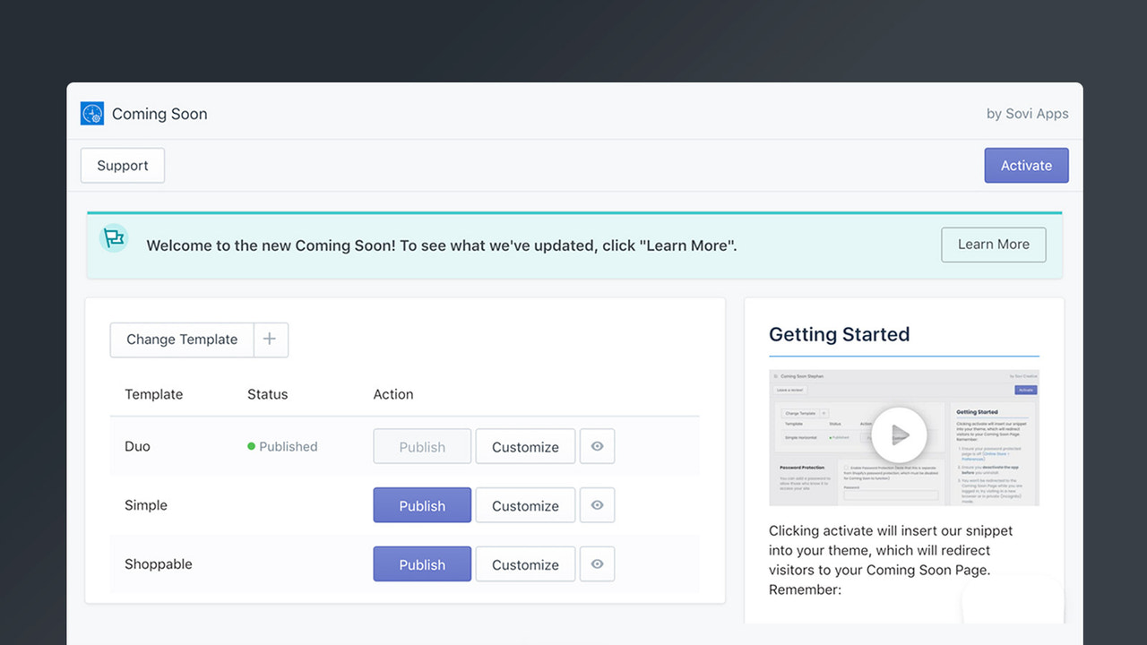The image size is (1147, 645).
Task: Preview the Simple template with the eye icon
Action: [x=597, y=504]
